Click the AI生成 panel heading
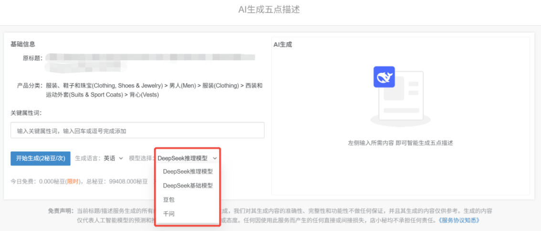541x231 pixels. pos(283,45)
